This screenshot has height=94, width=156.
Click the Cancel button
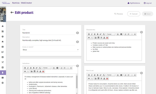134,14
